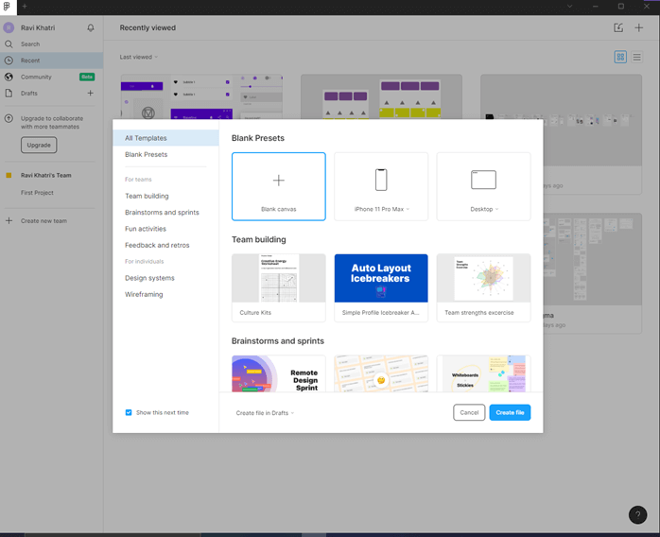The width and height of the screenshot is (660, 537).
Task: Click new file plus icon at top right
Action: [x=639, y=27]
